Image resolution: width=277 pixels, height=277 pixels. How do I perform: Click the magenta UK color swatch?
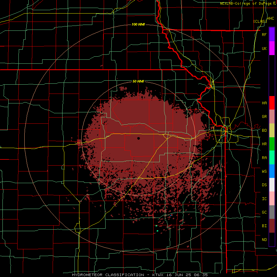(x=272, y=48)
